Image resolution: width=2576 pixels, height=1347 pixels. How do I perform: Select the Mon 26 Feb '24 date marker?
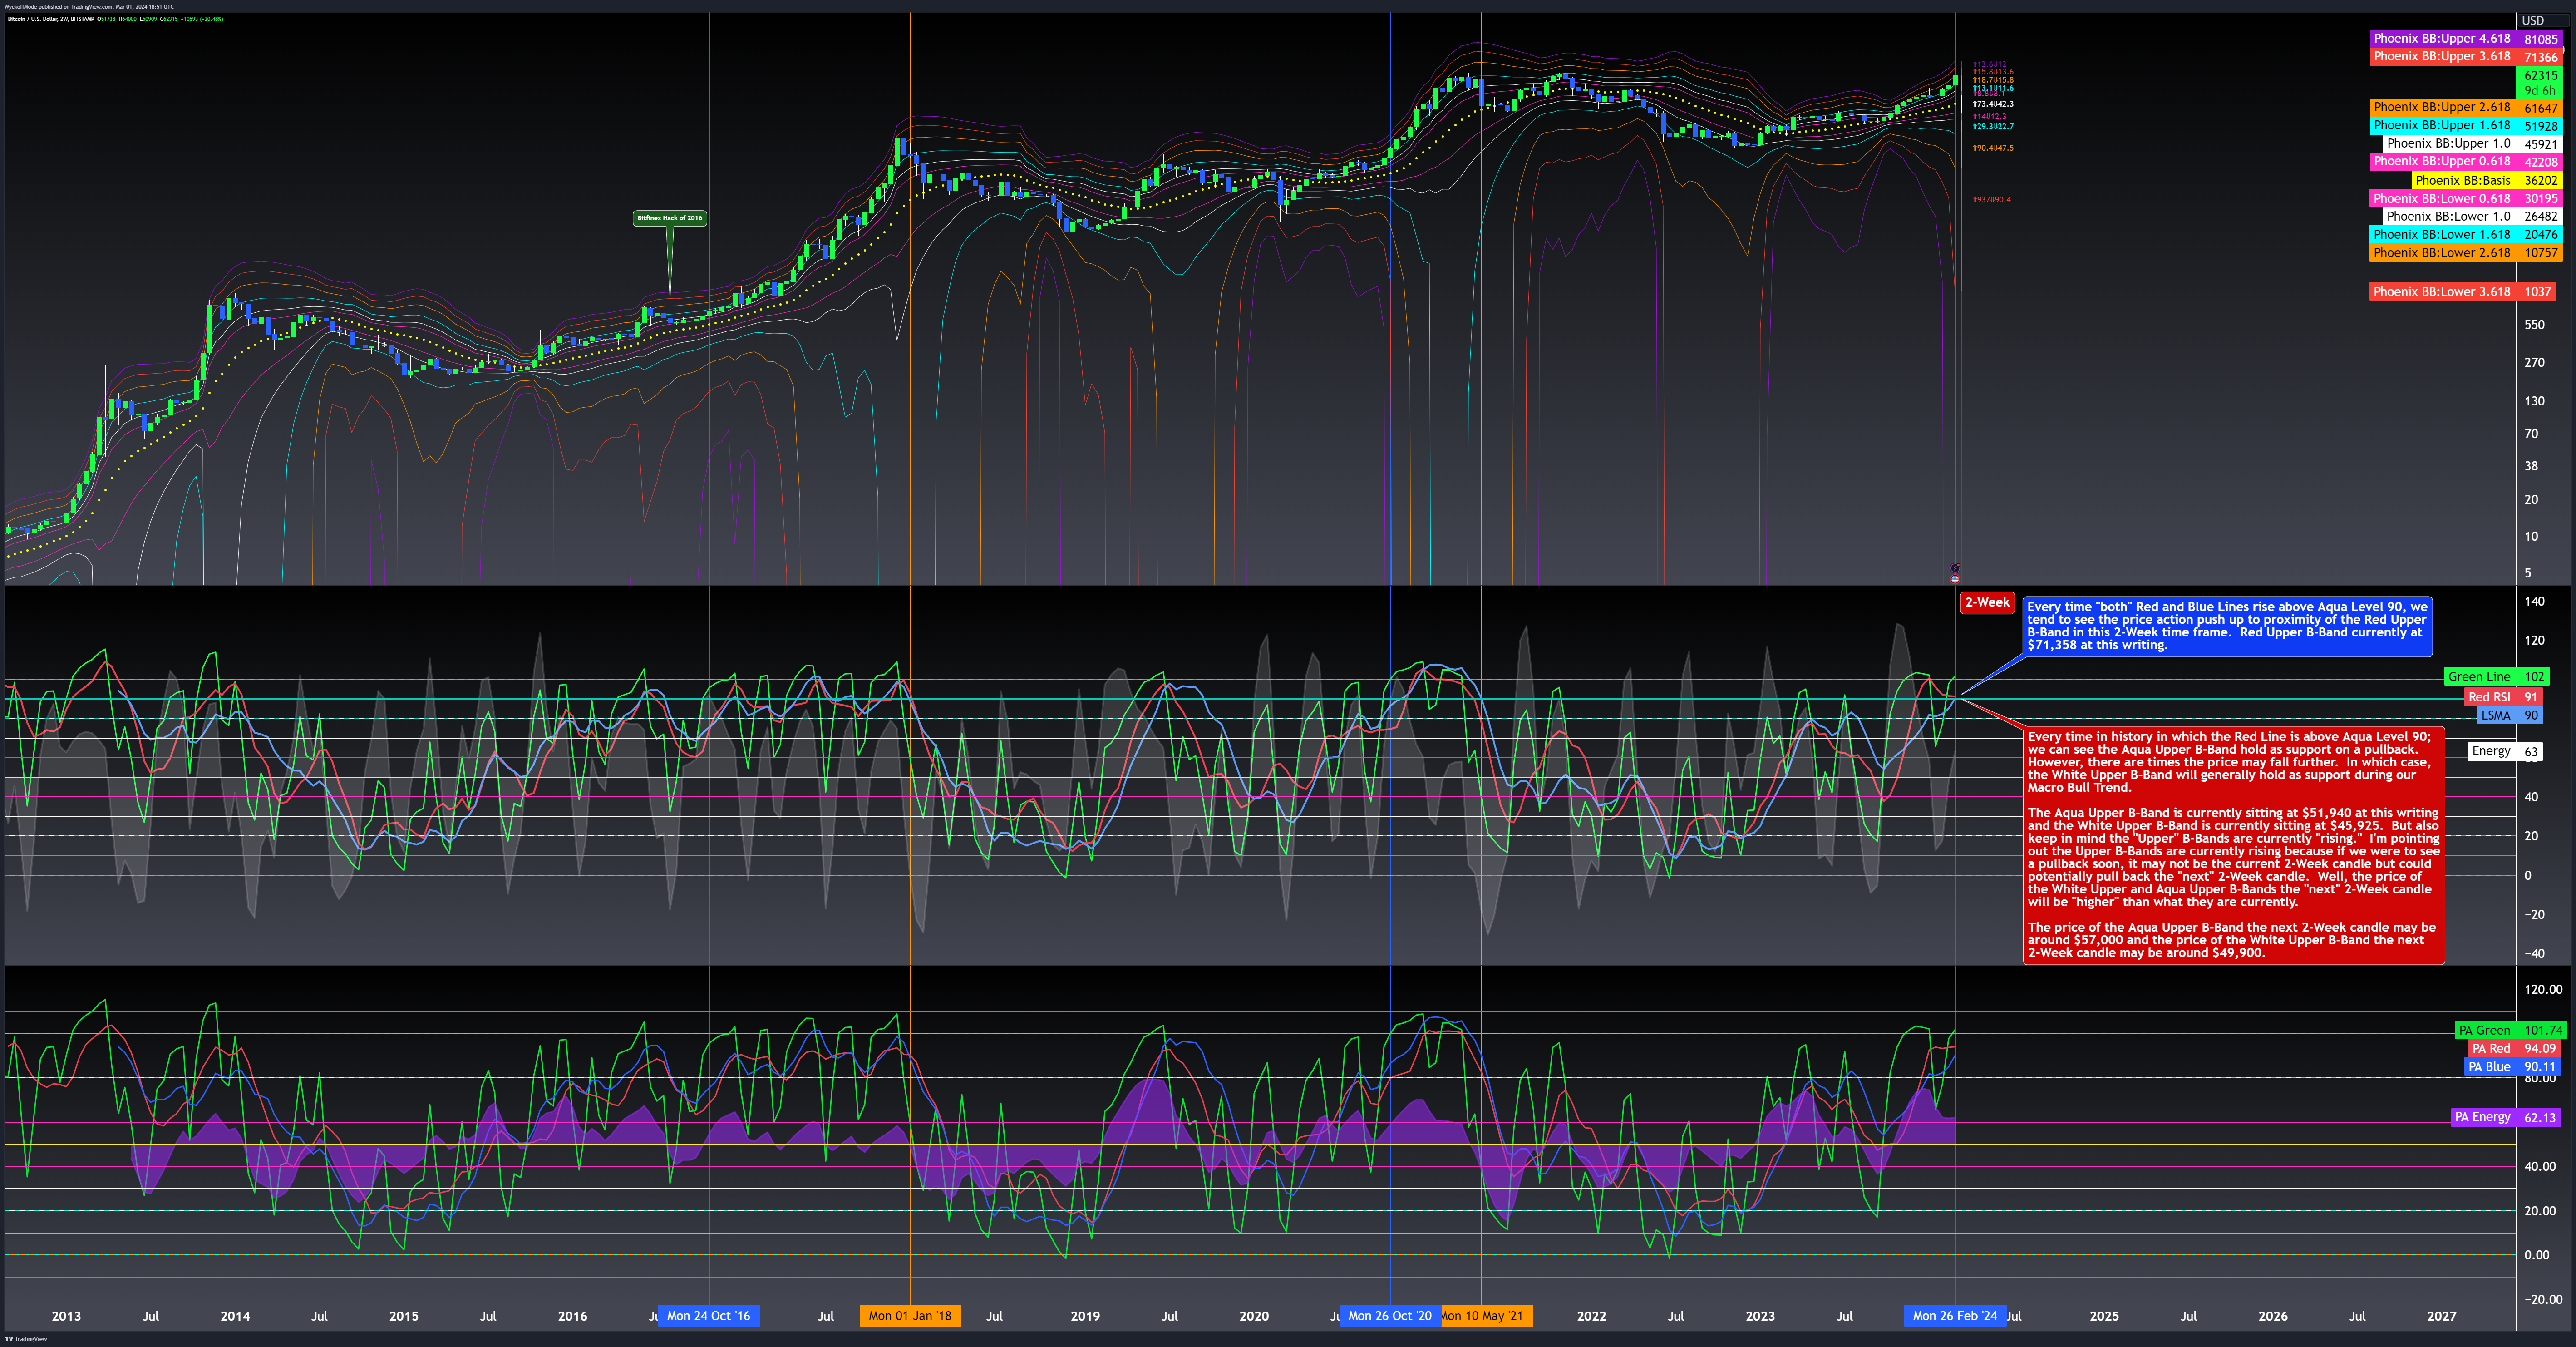[x=1955, y=1316]
